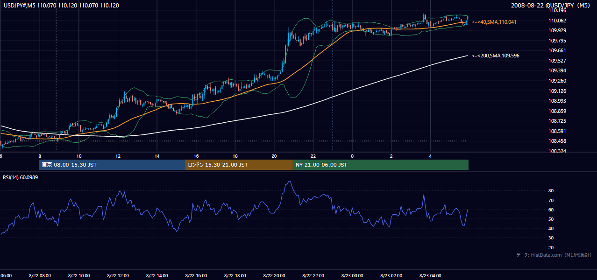The height and width of the screenshot is (280, 597).
Task: Click the bottom date label 8/22 12:00
Action: [x=118, y=275]
